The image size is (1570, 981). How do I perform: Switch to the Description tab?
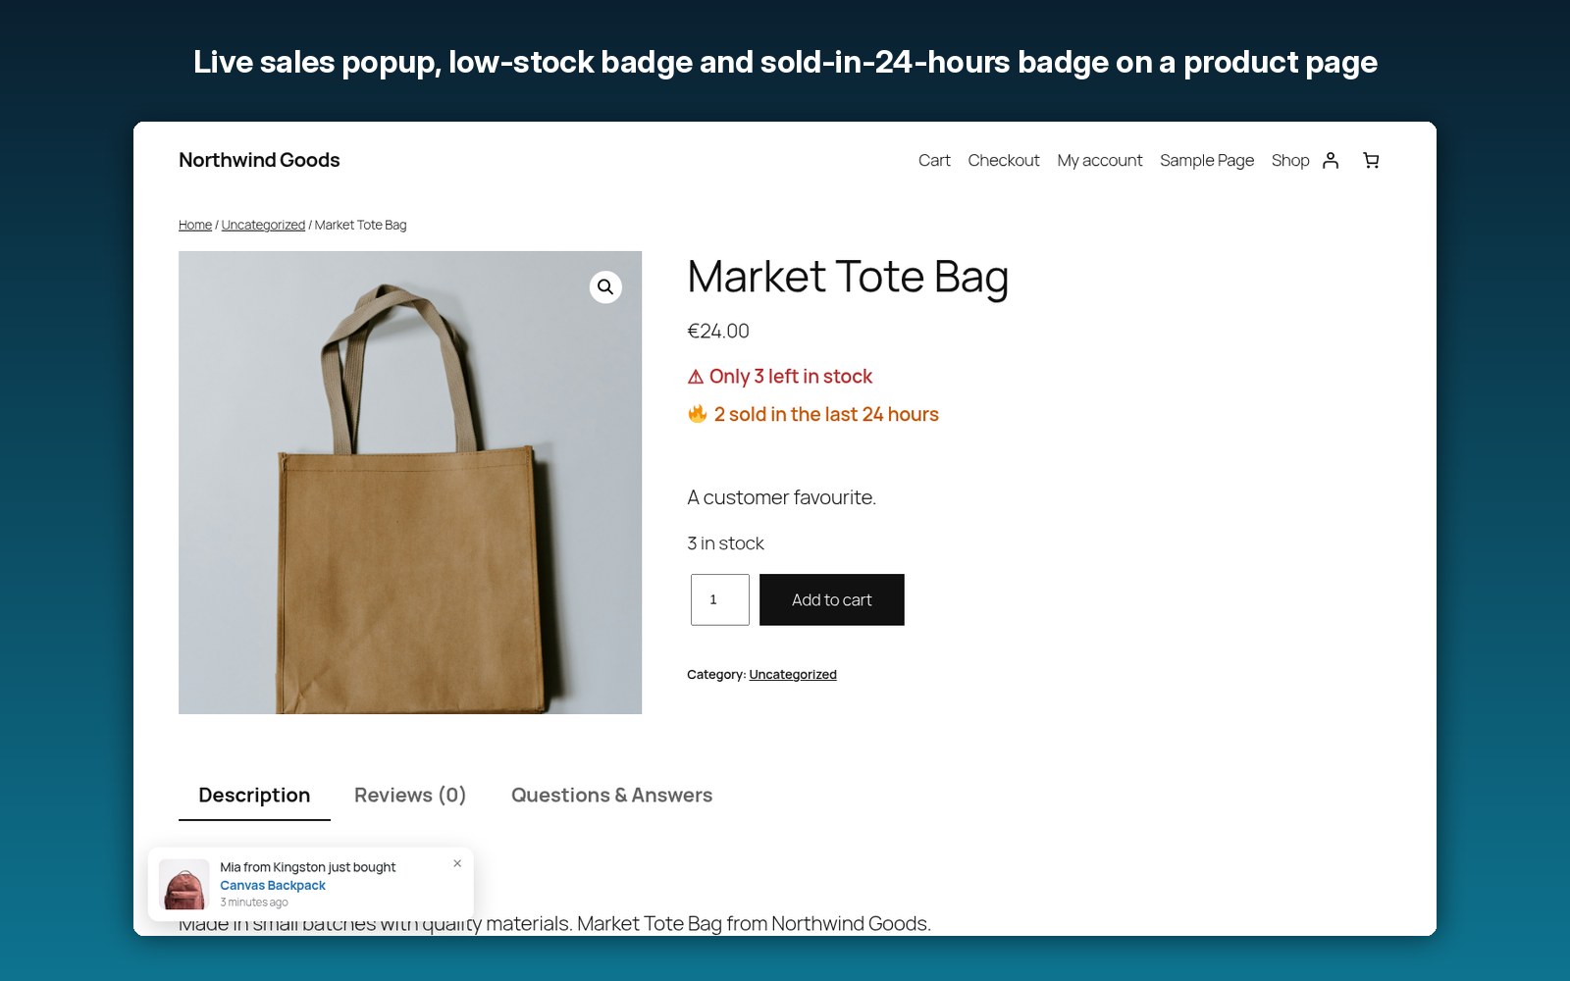click(x=254, y=796)
